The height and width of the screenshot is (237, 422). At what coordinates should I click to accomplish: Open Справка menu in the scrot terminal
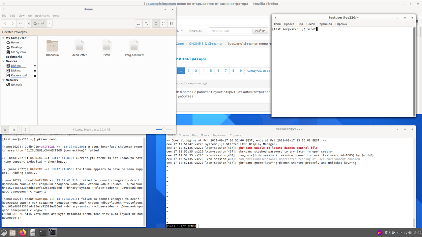341,24
